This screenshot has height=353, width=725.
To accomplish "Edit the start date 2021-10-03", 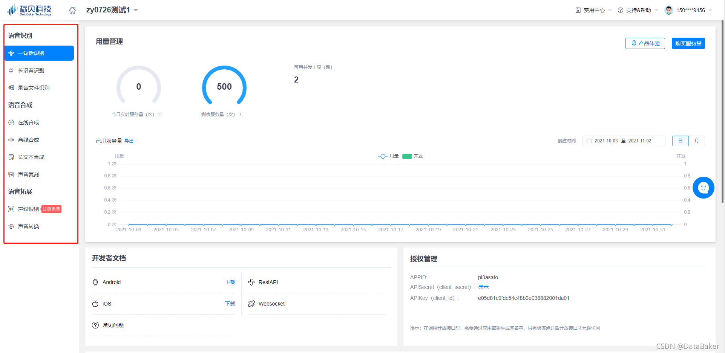I will point(606,141).
